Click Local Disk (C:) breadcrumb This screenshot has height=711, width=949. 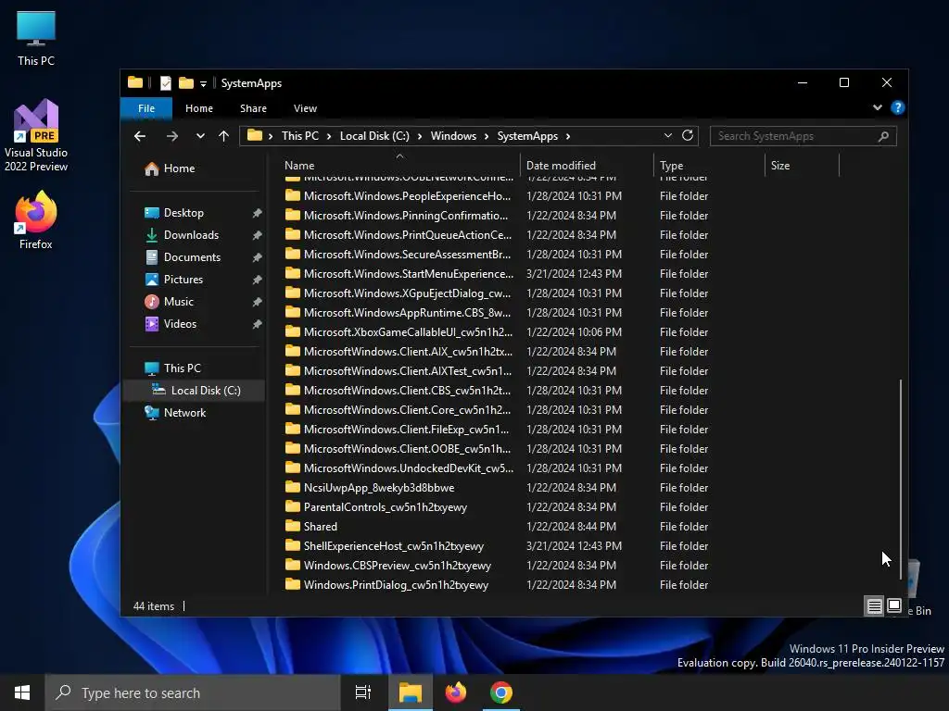pyautogui.click(x=374, y=136)
